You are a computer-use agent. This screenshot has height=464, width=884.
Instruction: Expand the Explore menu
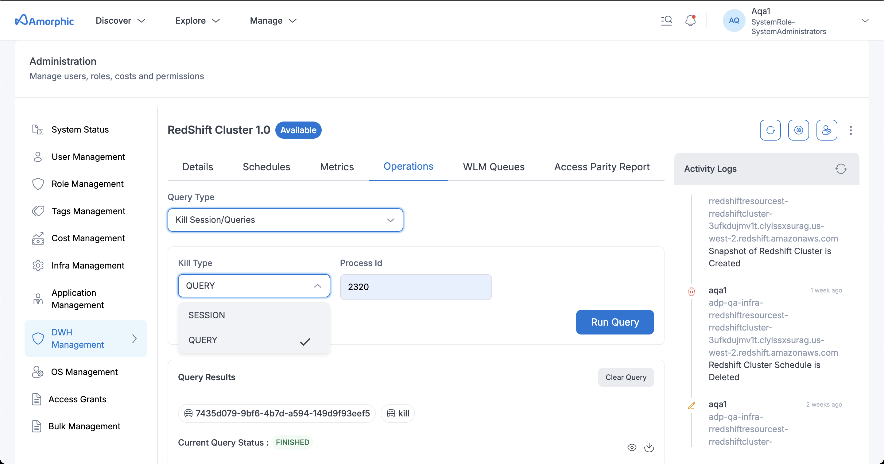coord(198,21)
